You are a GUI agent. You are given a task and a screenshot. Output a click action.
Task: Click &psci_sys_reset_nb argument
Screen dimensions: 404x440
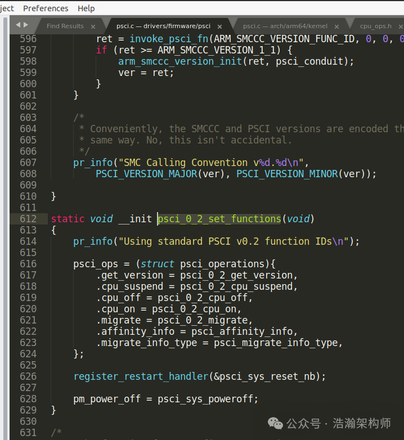click(264, 376)
